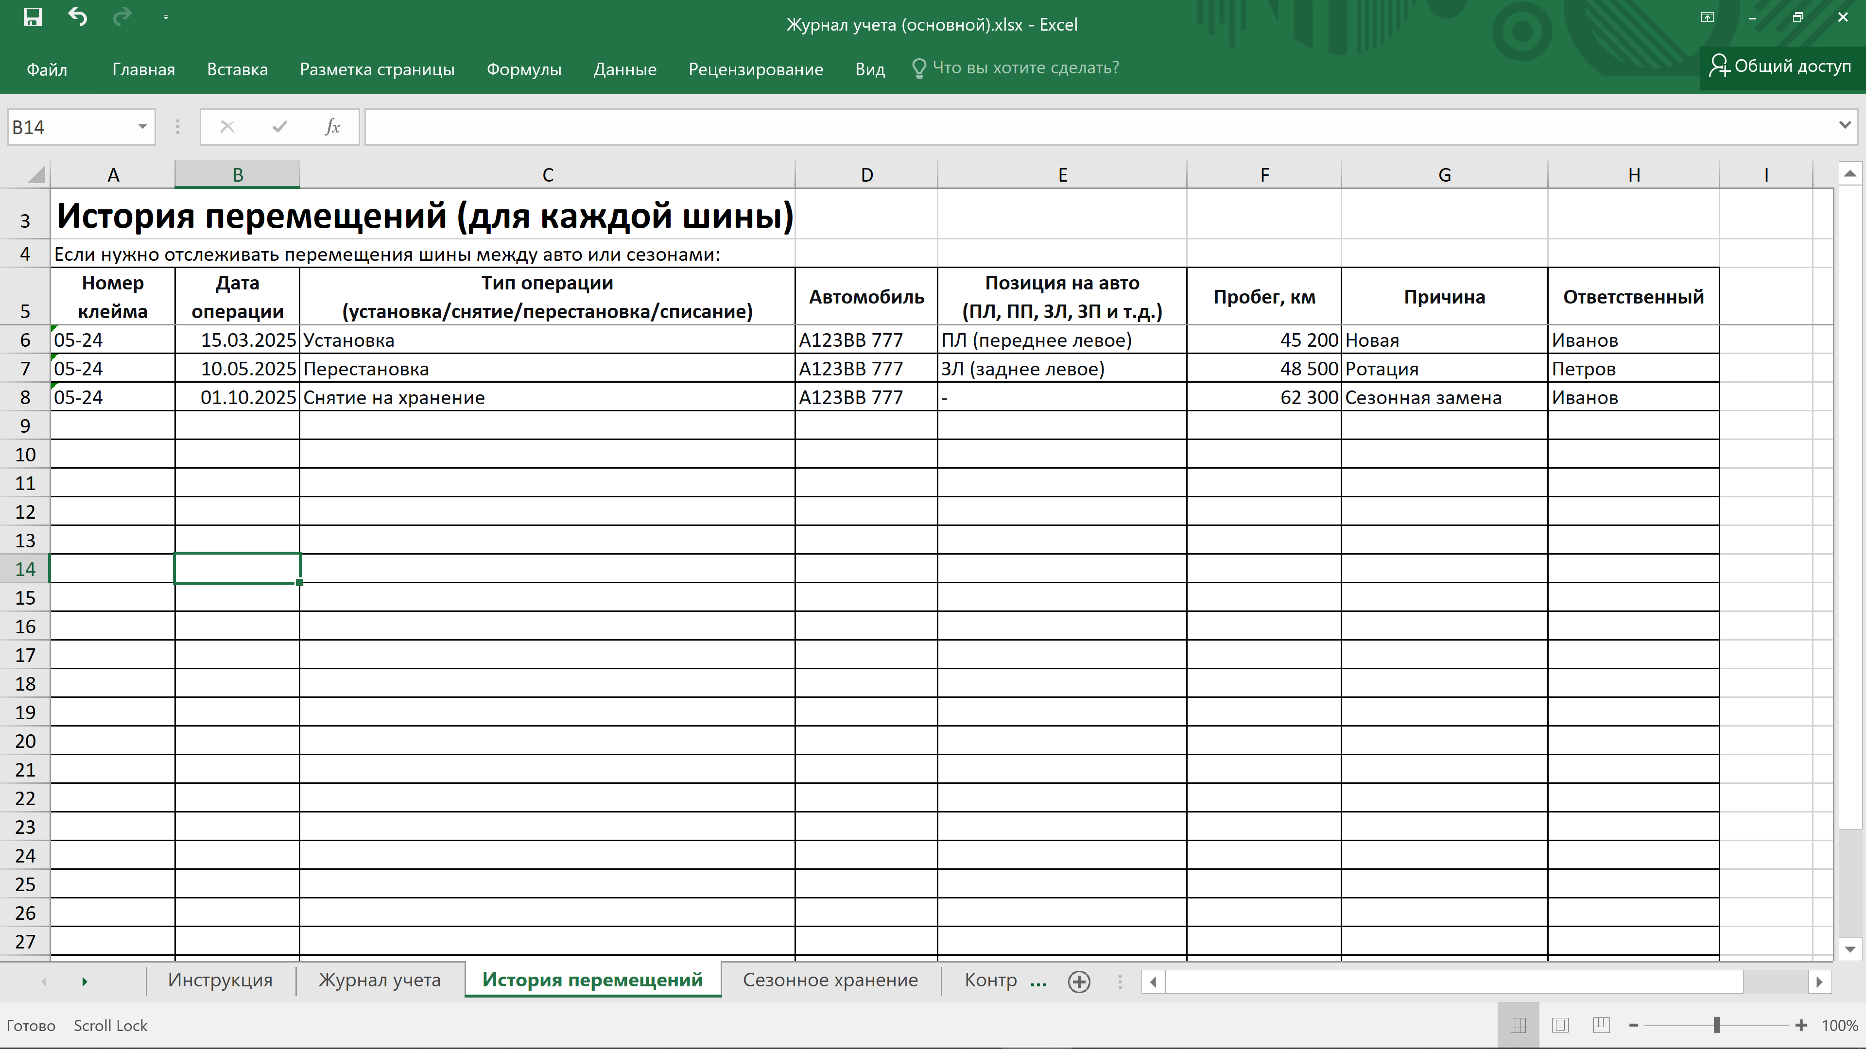Viewport: 1866px width, 1049px height.
Task: Click the Общий доступ share button
Action: point(1780,67)
